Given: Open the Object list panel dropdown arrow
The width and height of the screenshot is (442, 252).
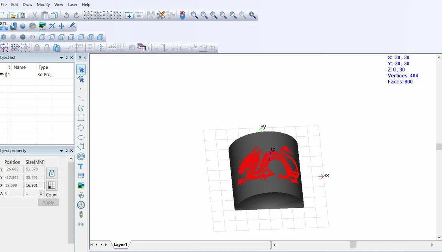Looking at the screenshot, I should tap(61, 58).
